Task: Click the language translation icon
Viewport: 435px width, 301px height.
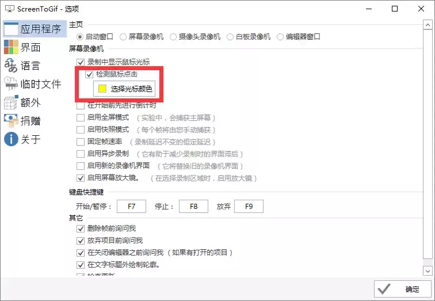Action: pyautogui.click(x=11, y=66)
